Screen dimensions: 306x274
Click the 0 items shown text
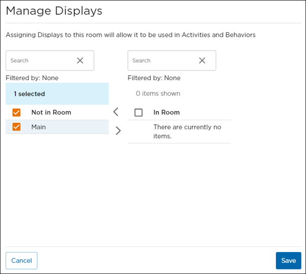(x=158, y=94)
